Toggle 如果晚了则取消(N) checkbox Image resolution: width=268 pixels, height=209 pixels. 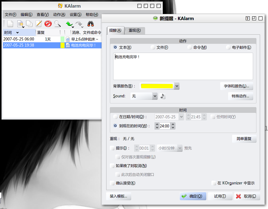(112, 165)
